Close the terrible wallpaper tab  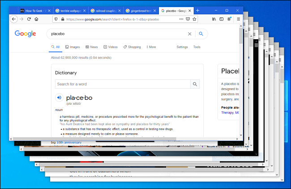84,11
